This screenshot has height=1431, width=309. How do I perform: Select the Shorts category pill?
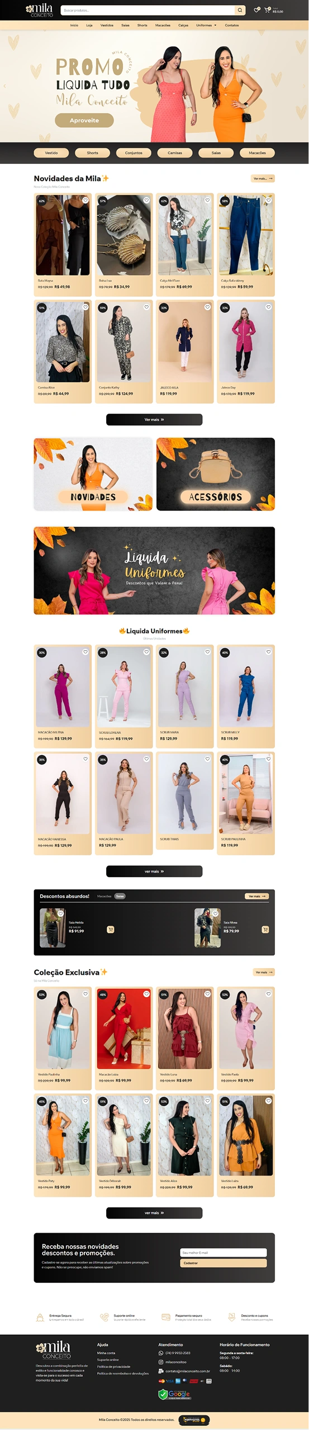pyautogui.click(x=93, y=153)
